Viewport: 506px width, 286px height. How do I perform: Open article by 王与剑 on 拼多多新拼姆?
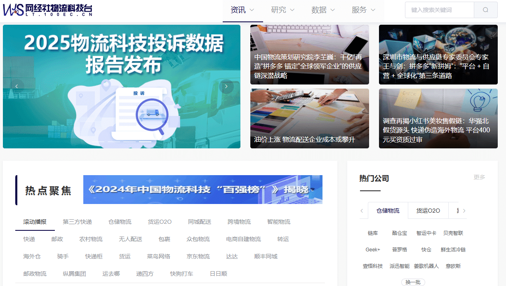tap(438, 54)
